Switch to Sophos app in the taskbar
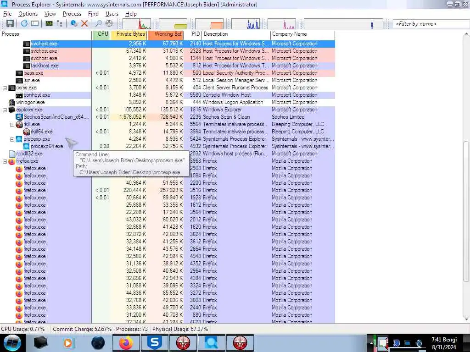The image size is (470, 352). click(x=155, y=343)
